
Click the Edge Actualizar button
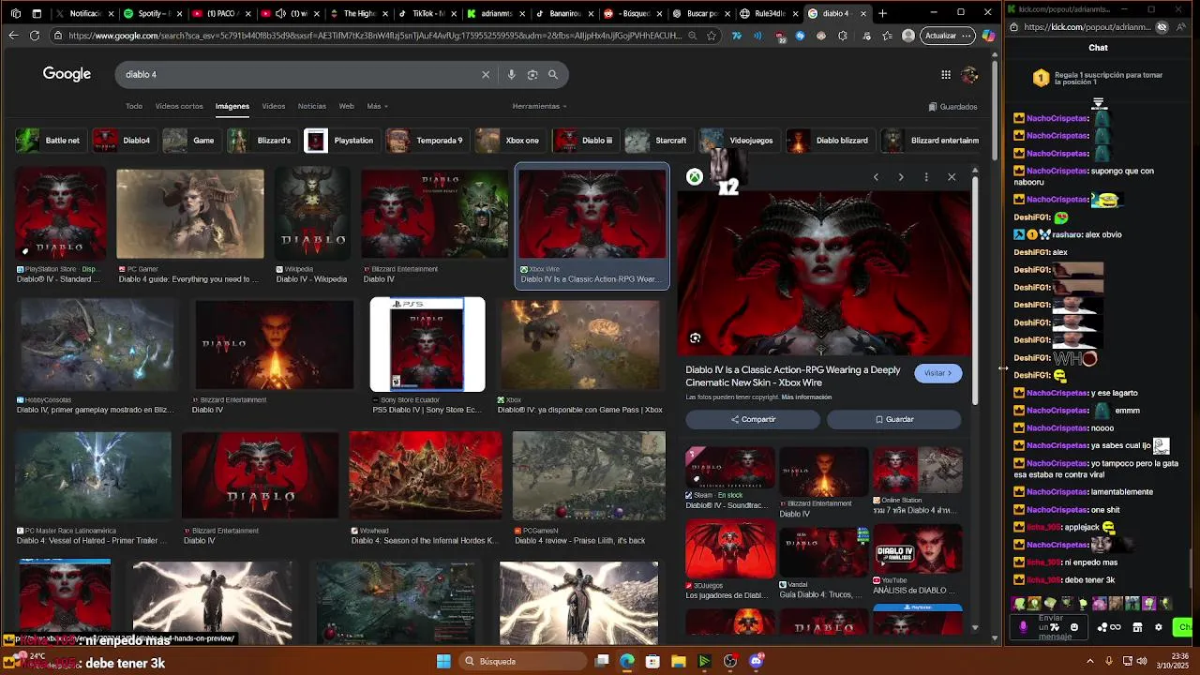click(x=947, y=36)
